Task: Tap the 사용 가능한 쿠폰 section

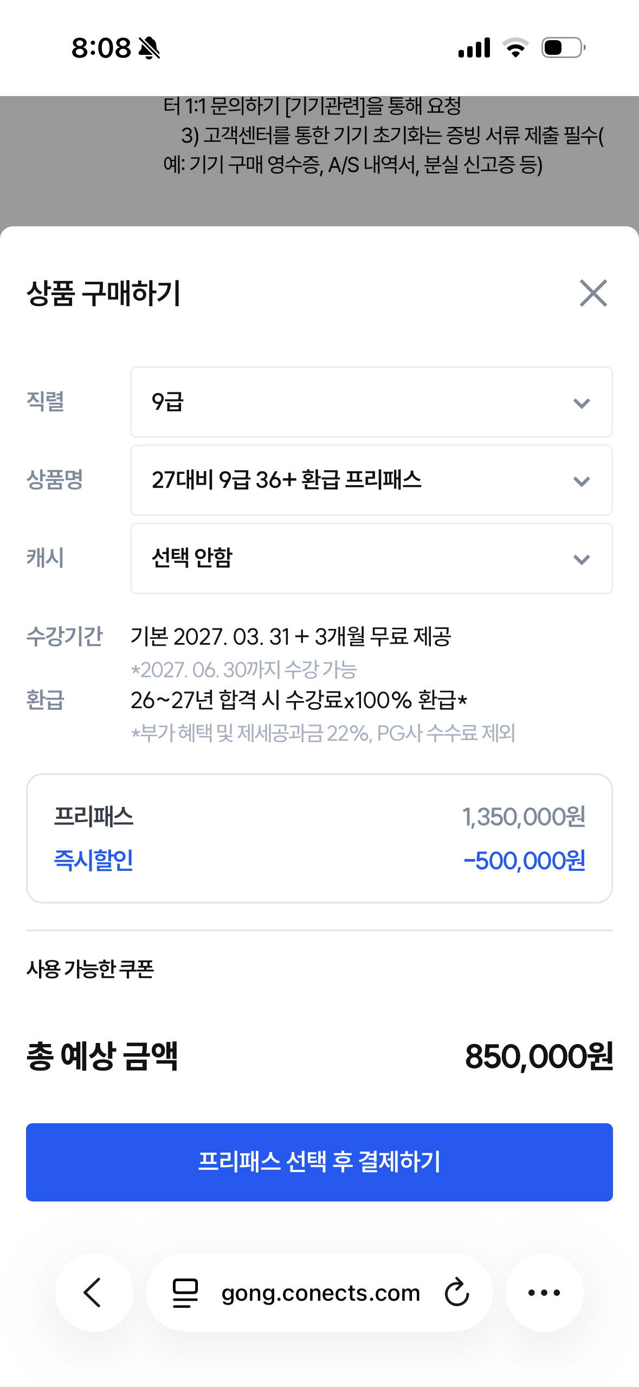Action: [x=90, y=969]
